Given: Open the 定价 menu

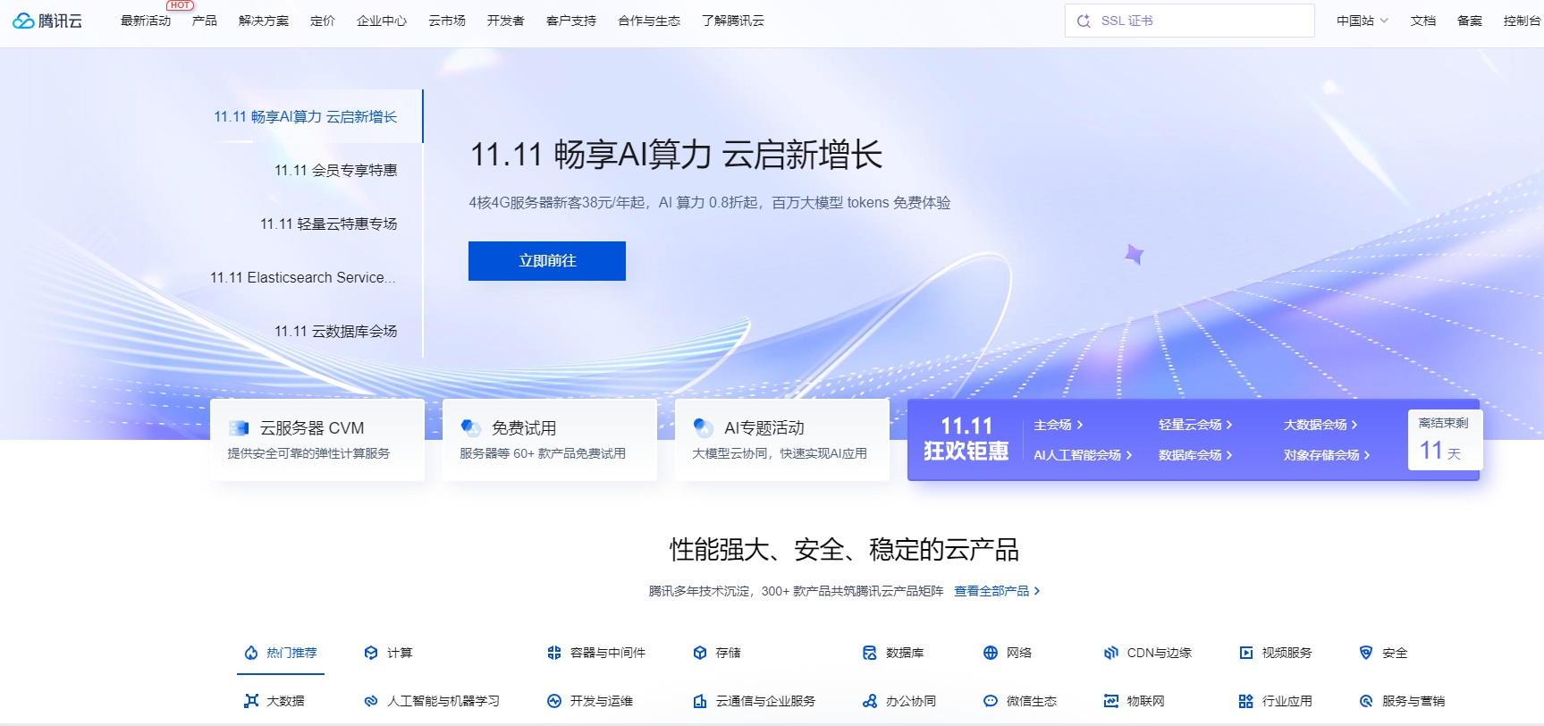Looking at the screenshot, I should click(323, 21).
